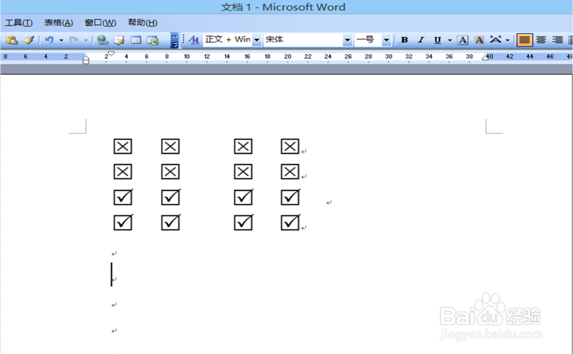Click the Undo button
Screen dimensions: 573x354
(49, 40)
